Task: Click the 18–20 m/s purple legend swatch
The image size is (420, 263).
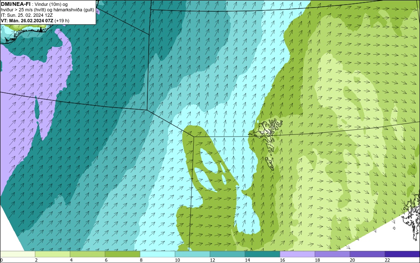Action: (x=332, y=254)
